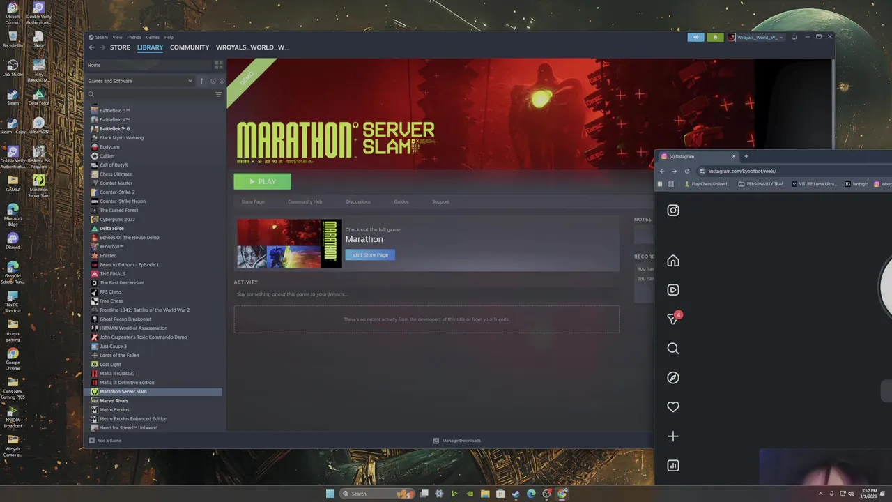Open the Store Page link under Play
This screenshot has width=892, height=502.
click(253, 201)
